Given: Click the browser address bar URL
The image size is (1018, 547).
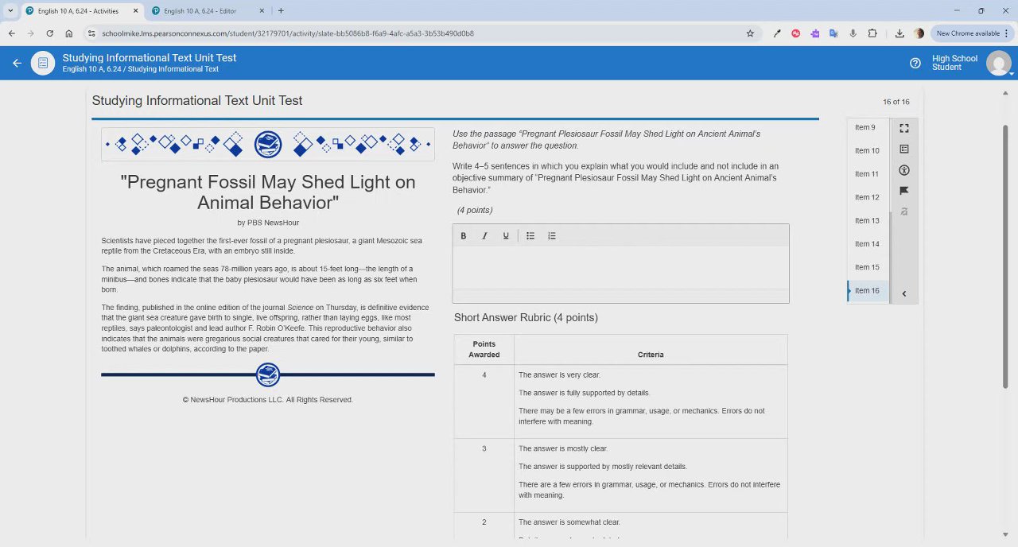Looking at the screenshot, I should pos(288,33).
